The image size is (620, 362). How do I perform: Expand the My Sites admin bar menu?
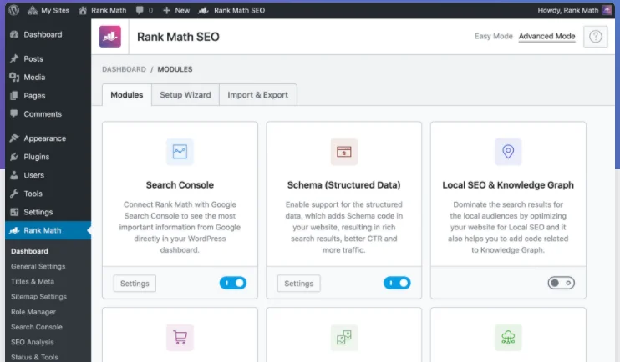click(50, 10)
